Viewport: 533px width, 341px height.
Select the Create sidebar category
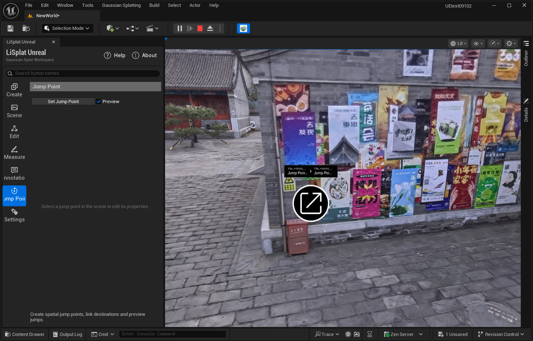pos(14,90)
